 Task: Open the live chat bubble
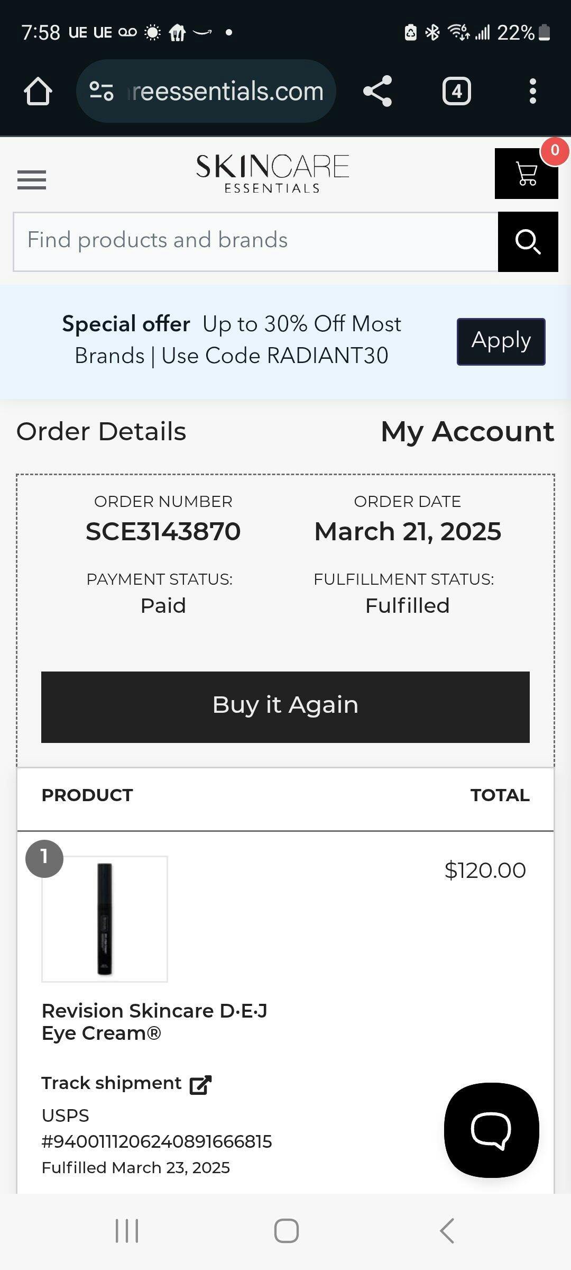pyautogui.click(x=491, y=1130)
